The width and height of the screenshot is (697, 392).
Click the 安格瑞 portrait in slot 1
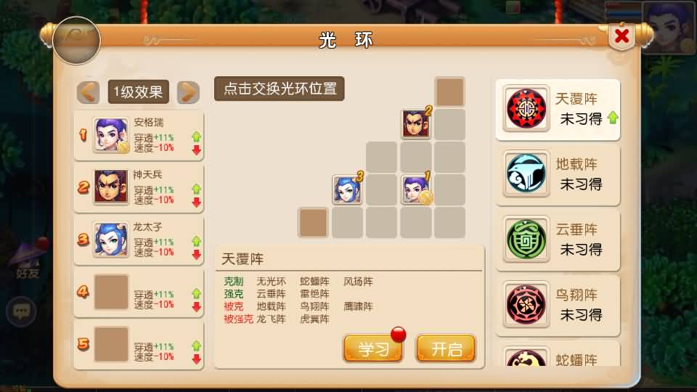pos(111,135)
